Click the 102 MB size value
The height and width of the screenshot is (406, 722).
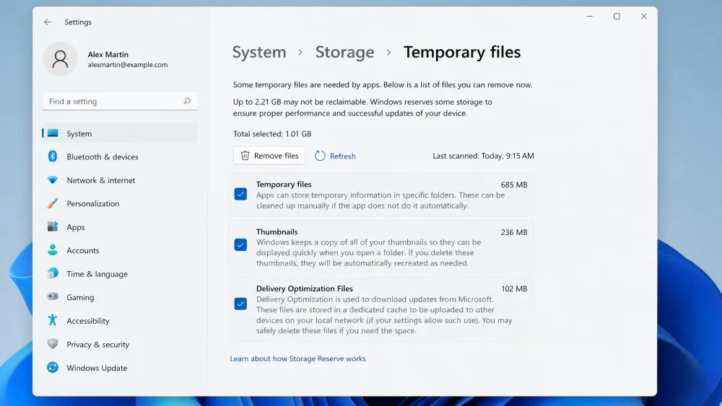514,288
